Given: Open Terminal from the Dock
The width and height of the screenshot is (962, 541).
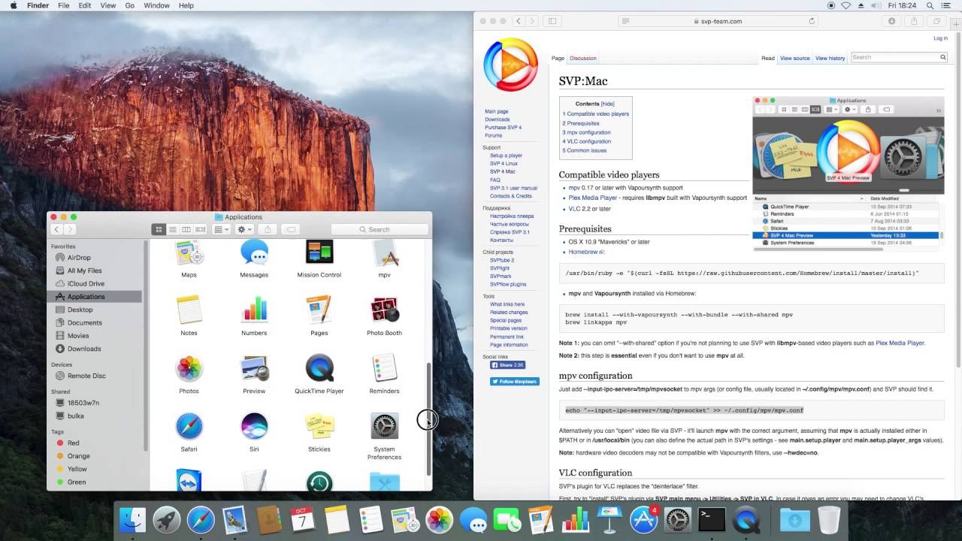Looking at the screenshot, I should coord(712,519).
